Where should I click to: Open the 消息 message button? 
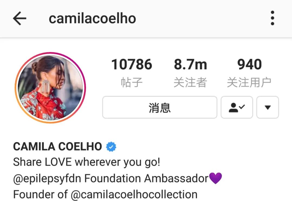click(x=160, y=107)
